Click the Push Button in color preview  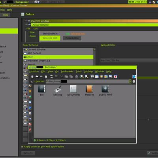tap(72, 38)
